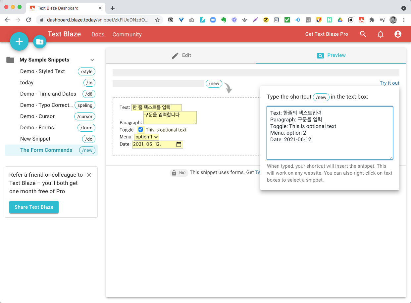Click the Notion extension icon
Screen dimensions: 411x303
tap(171, 20)
